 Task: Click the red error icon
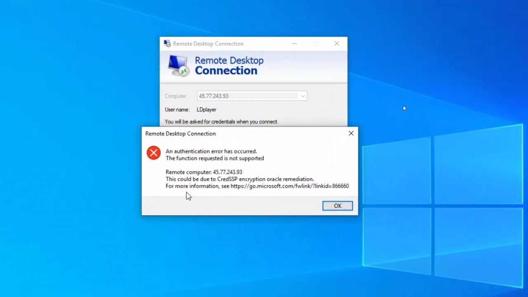[x=153, y=153]
